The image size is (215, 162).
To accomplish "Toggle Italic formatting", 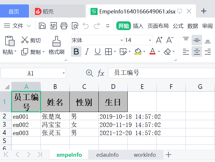I will click(87, 52).
